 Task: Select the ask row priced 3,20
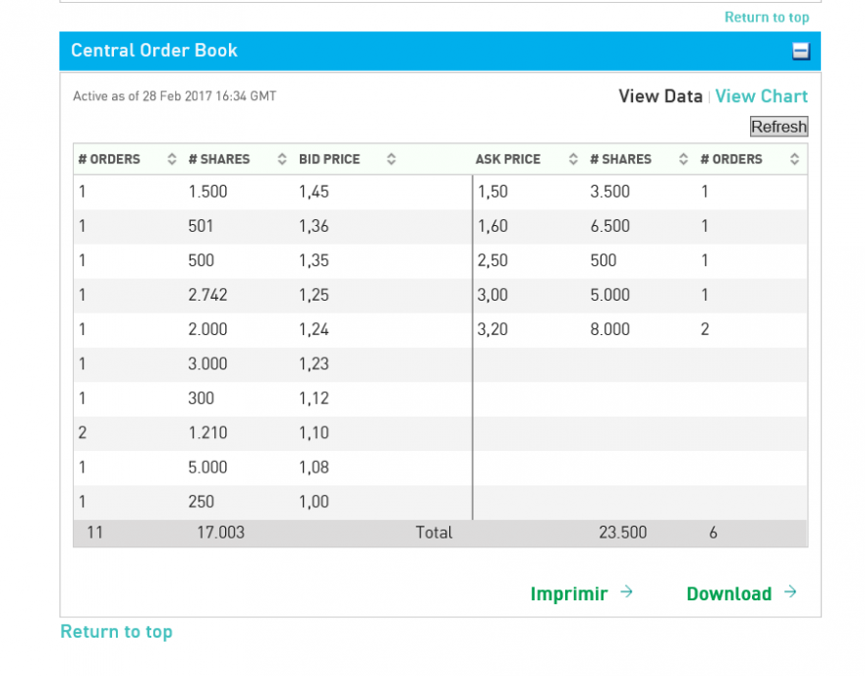point(640,330)
